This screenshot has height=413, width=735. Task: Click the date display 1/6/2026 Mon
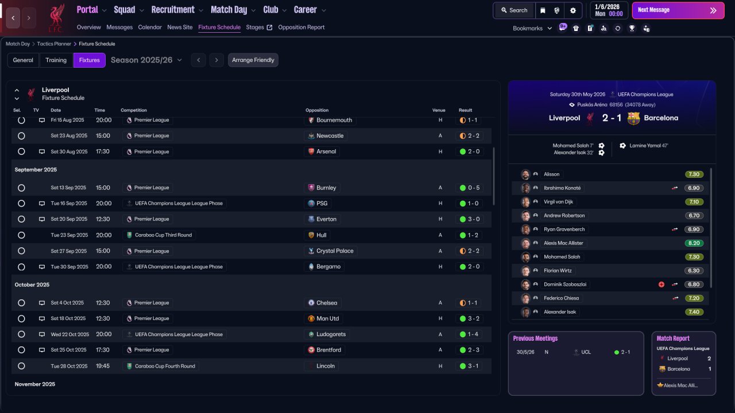click(x=609, y=10)
